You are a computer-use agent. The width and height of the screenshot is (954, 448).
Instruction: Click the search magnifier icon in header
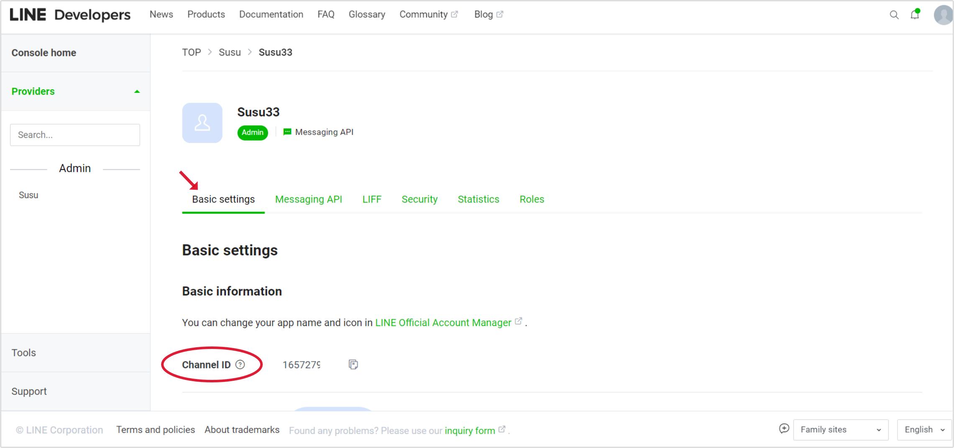[894, 15]
